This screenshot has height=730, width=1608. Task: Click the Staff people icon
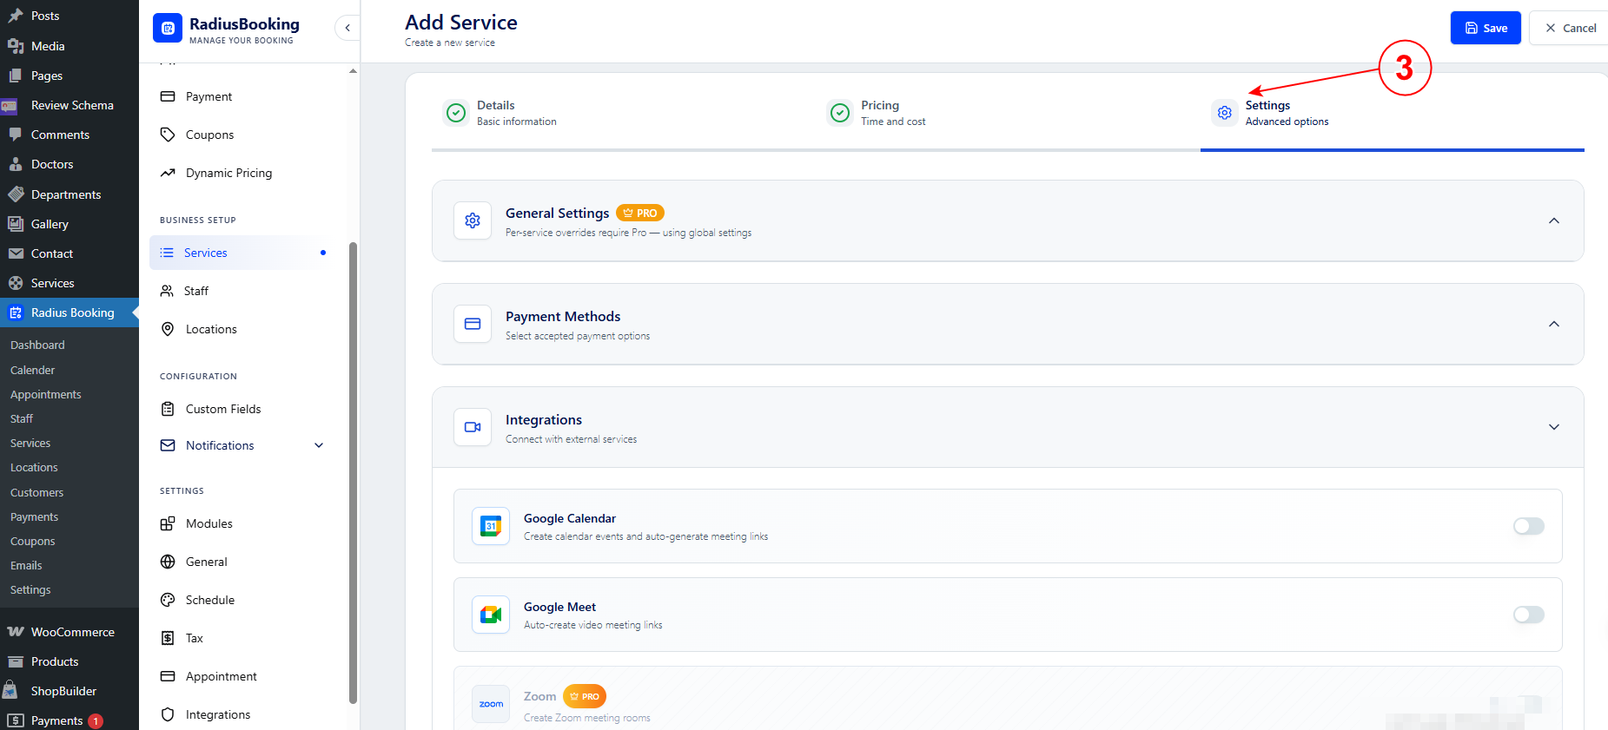167,291
